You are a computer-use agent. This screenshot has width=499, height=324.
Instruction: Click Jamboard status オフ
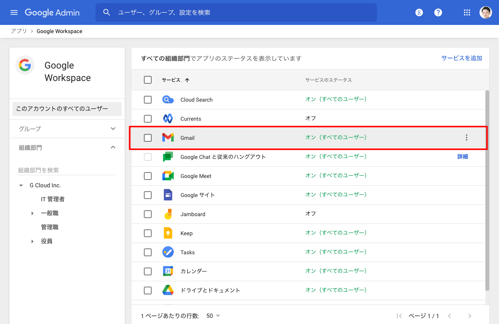[311, 214]
